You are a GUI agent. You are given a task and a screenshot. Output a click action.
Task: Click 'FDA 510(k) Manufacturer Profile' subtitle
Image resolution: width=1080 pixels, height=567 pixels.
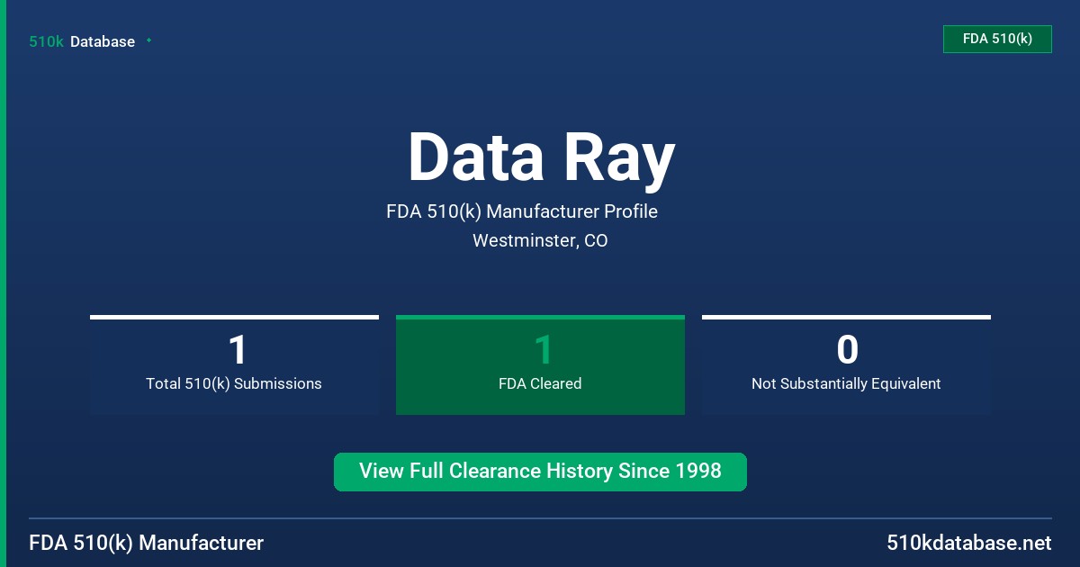522,212
